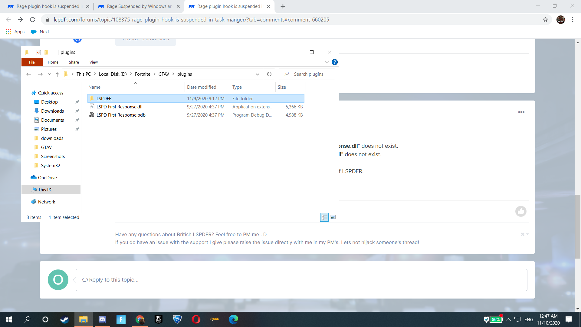Switch to details view icon
581x327 pixels.
pyautogui.click(x=324, y=217)
